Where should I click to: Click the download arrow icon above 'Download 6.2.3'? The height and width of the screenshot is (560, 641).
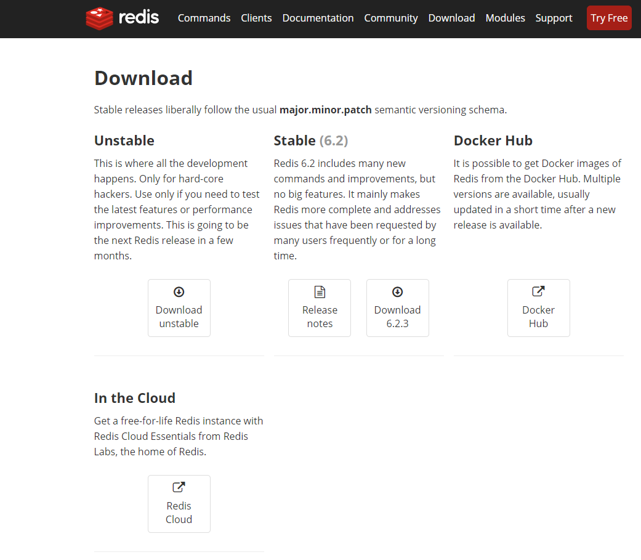(398, 291)
